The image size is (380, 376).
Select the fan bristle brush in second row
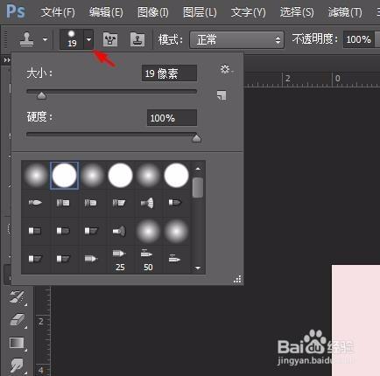148,203
